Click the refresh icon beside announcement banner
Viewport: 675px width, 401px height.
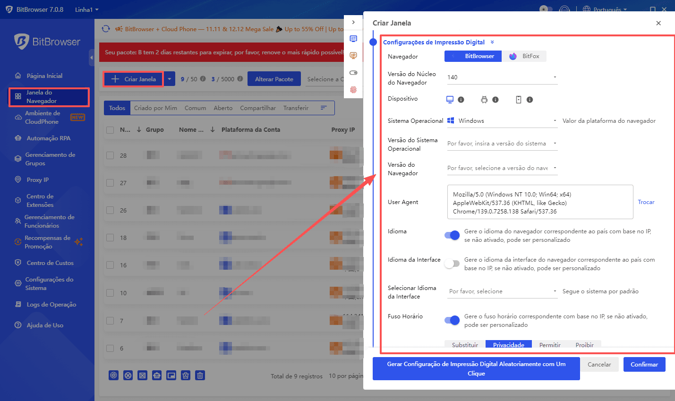pyautogui.click(x=106, y=29)
